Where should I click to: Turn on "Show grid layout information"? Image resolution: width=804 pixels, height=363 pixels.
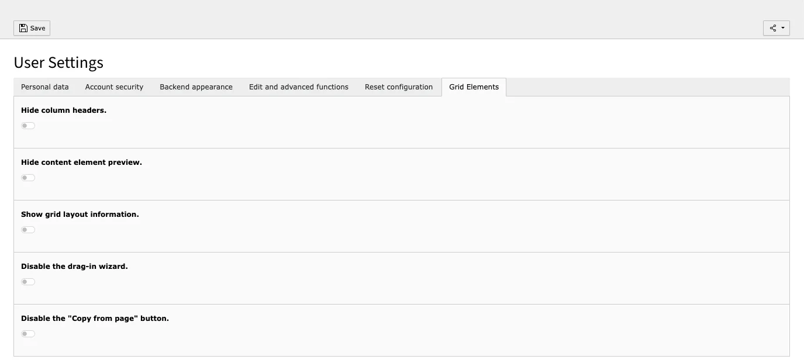(x=27, y=229)
